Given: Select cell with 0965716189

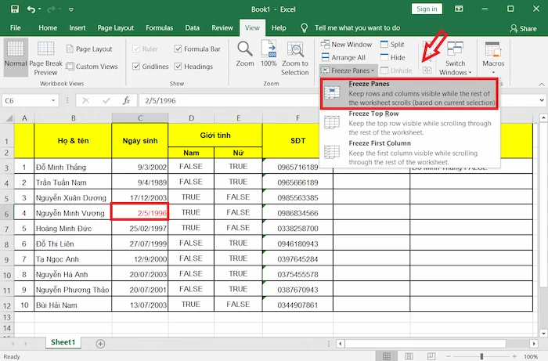Looking at the screenshot, I should pyautogui.click(x=297, y=167).
